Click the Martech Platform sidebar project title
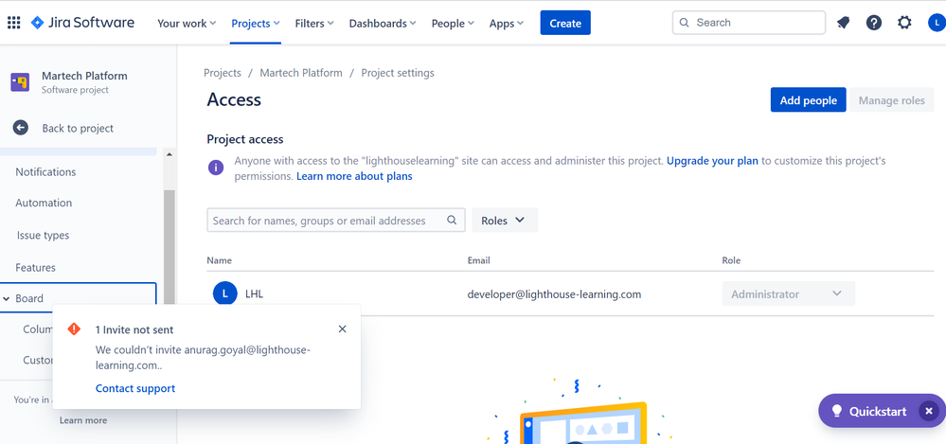946x444 pixels. click(84, 76)
